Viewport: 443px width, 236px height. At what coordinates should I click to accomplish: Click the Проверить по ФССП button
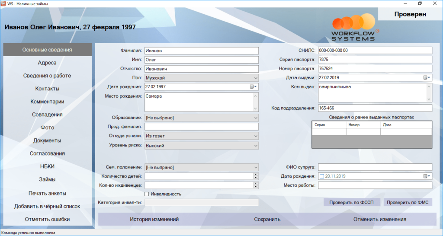pos(352,202)
